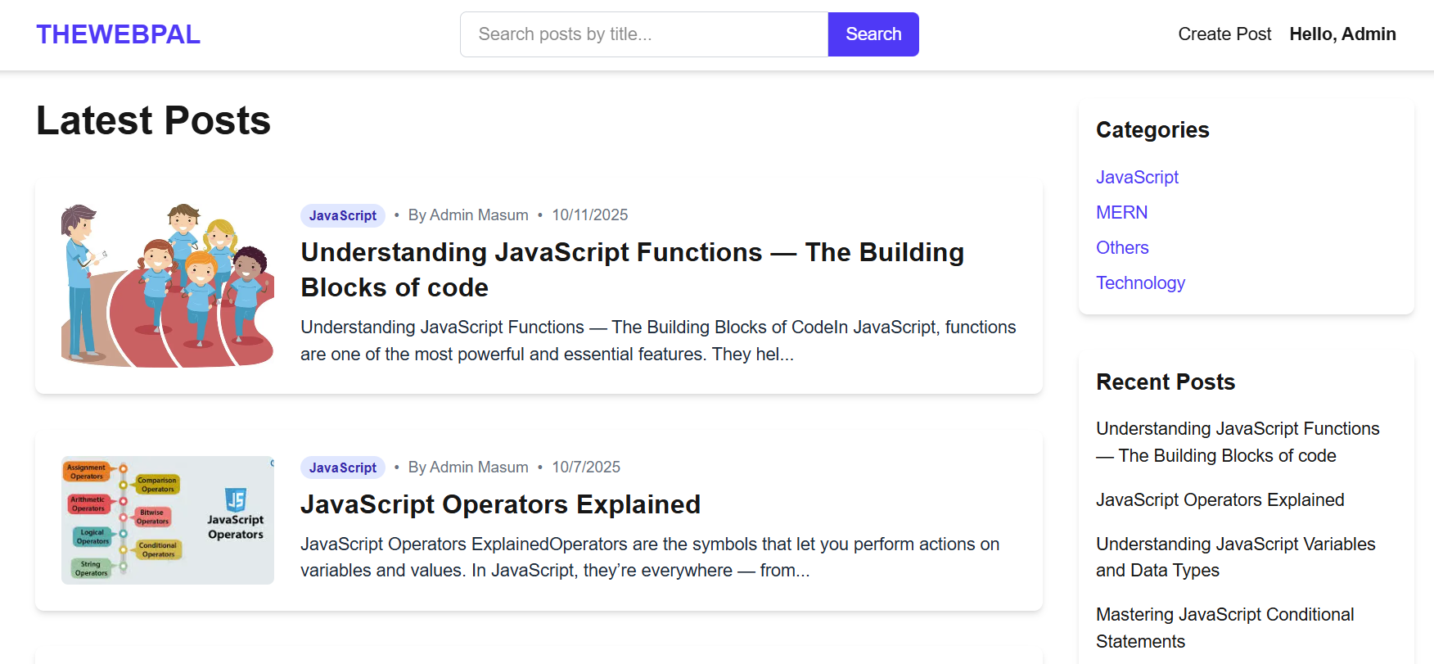
Task: Open JavaScript Operators Explained main title
Action: pyautogui.click(x=500, y=504)
